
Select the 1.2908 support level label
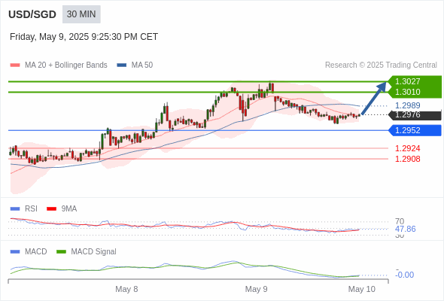[407, 159]
